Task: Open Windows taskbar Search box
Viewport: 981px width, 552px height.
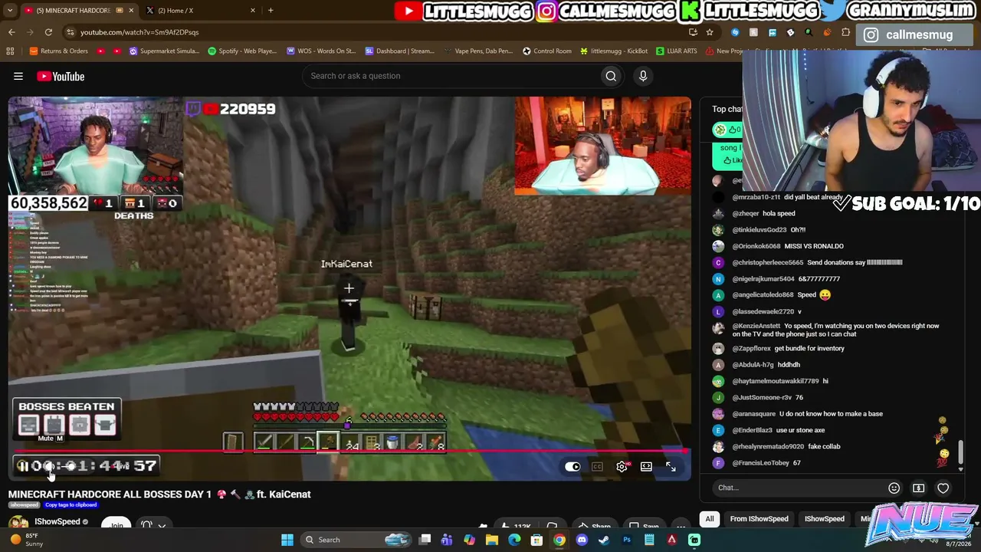Action: tap(356, 540)
